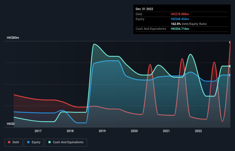This screenshot has width=235, height=151.
Task: Click the blue Equity legend dot
Action: tap(28, 142)
